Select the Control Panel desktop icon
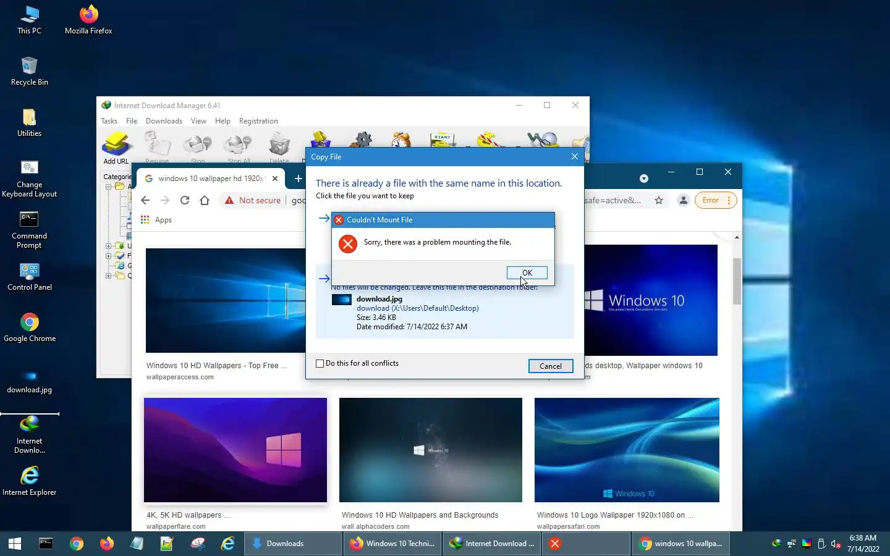This screenshot has height=556, width=890. [x=29, y=277]
